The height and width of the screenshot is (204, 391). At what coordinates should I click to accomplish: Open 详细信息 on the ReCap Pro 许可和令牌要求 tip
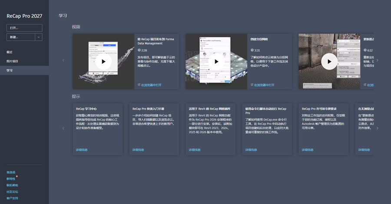308,150
